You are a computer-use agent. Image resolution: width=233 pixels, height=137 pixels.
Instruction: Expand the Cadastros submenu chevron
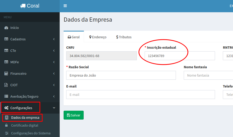[x=54, y=39]
